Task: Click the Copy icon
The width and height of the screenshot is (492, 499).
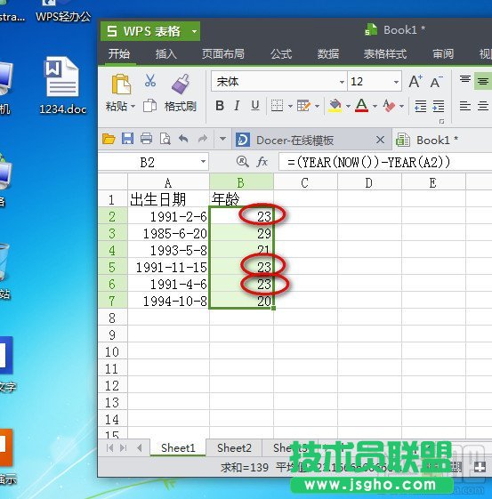Action: pos(149,105)
